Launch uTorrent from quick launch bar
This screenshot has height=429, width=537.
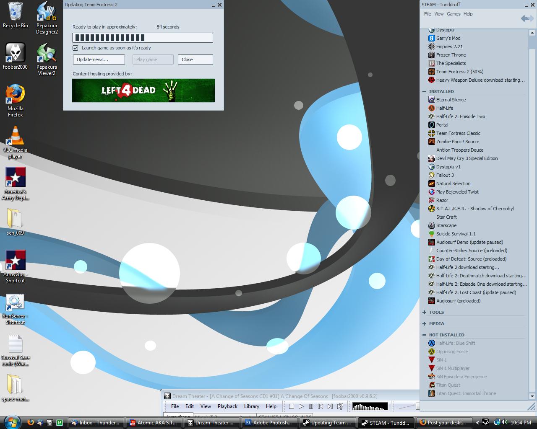pos(60,422)
